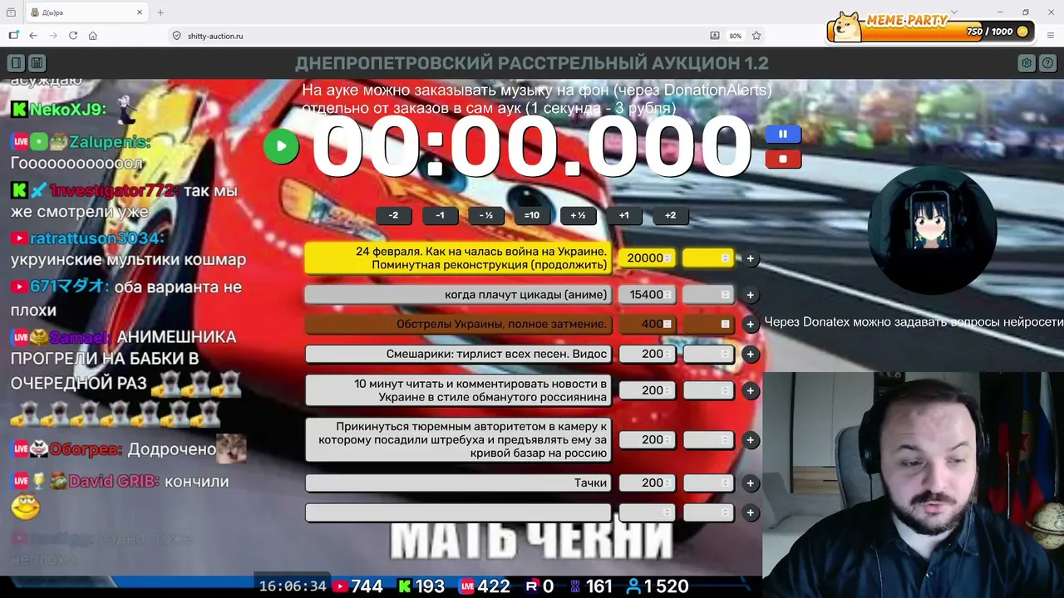Edit the '24 февраля' lot name field

point(458,258)
